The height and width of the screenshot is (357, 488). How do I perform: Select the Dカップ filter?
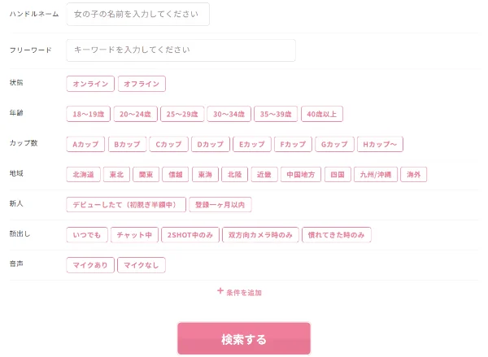click(210, 145)
